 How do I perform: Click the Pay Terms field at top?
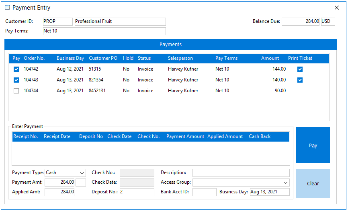click(x=104, y=31)
